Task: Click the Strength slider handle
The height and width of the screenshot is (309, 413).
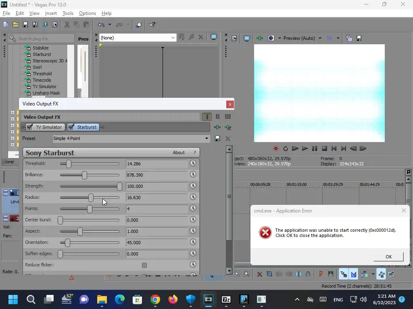Action: (x=119, y=186)
